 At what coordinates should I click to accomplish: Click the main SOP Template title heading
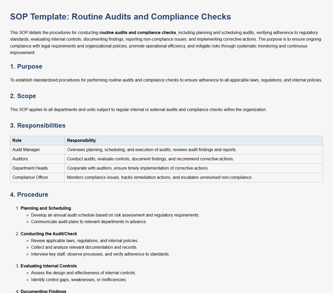(120, 17)
